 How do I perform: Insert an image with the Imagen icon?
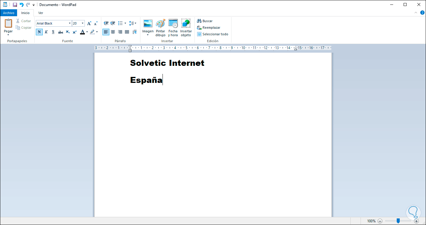pyautogui.click(x=148, y=23)
